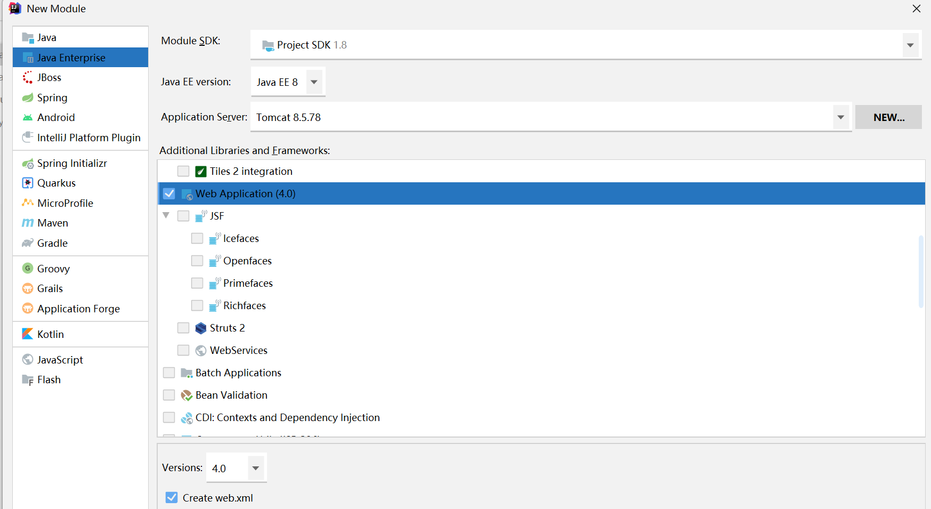Click the frameworks list vertical scrollbar

tap(921, 271)
